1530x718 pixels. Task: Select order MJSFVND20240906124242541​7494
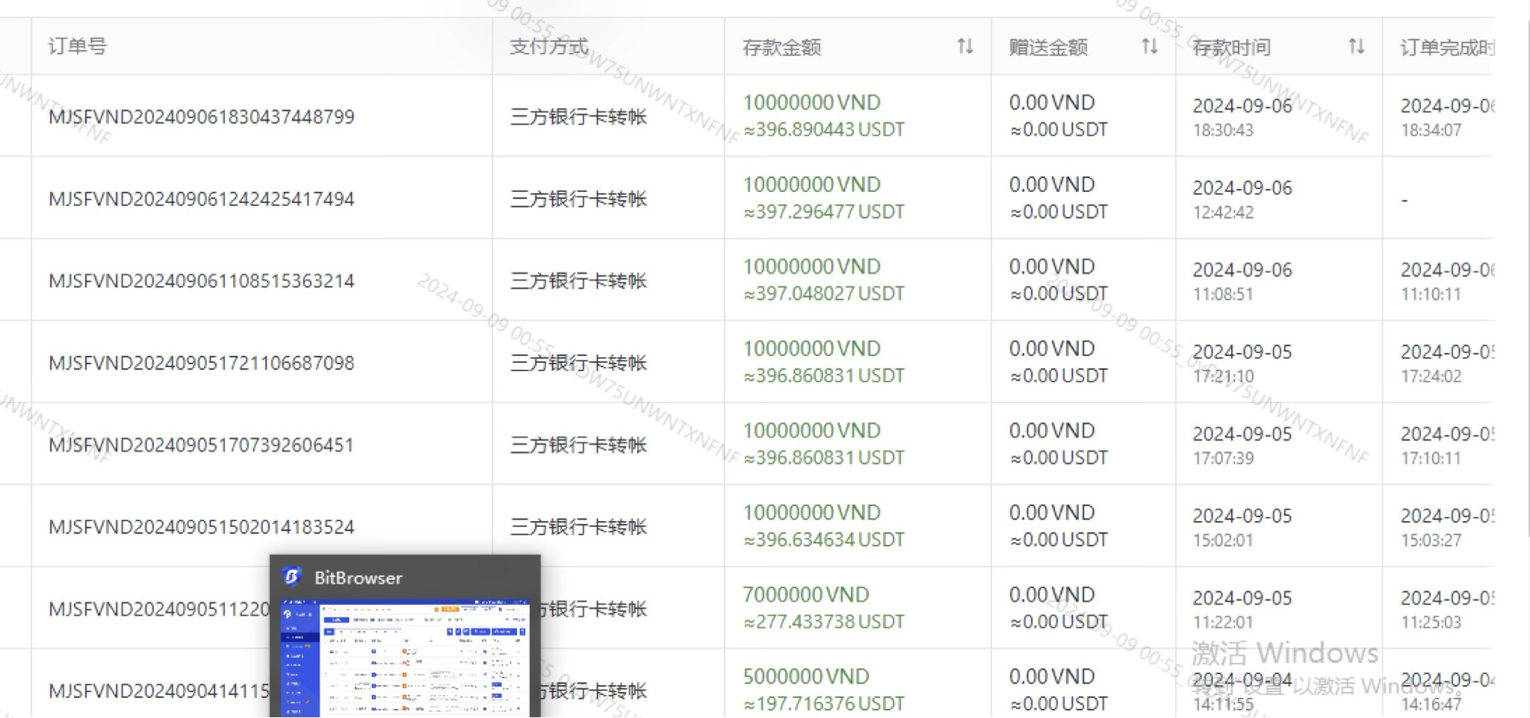point(201,199)
